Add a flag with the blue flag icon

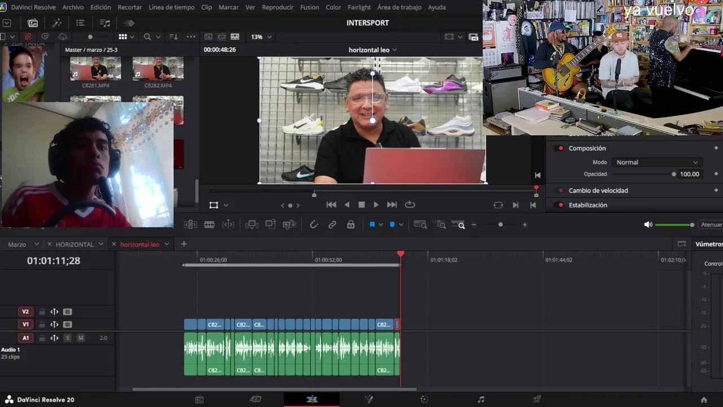(372, 224)
